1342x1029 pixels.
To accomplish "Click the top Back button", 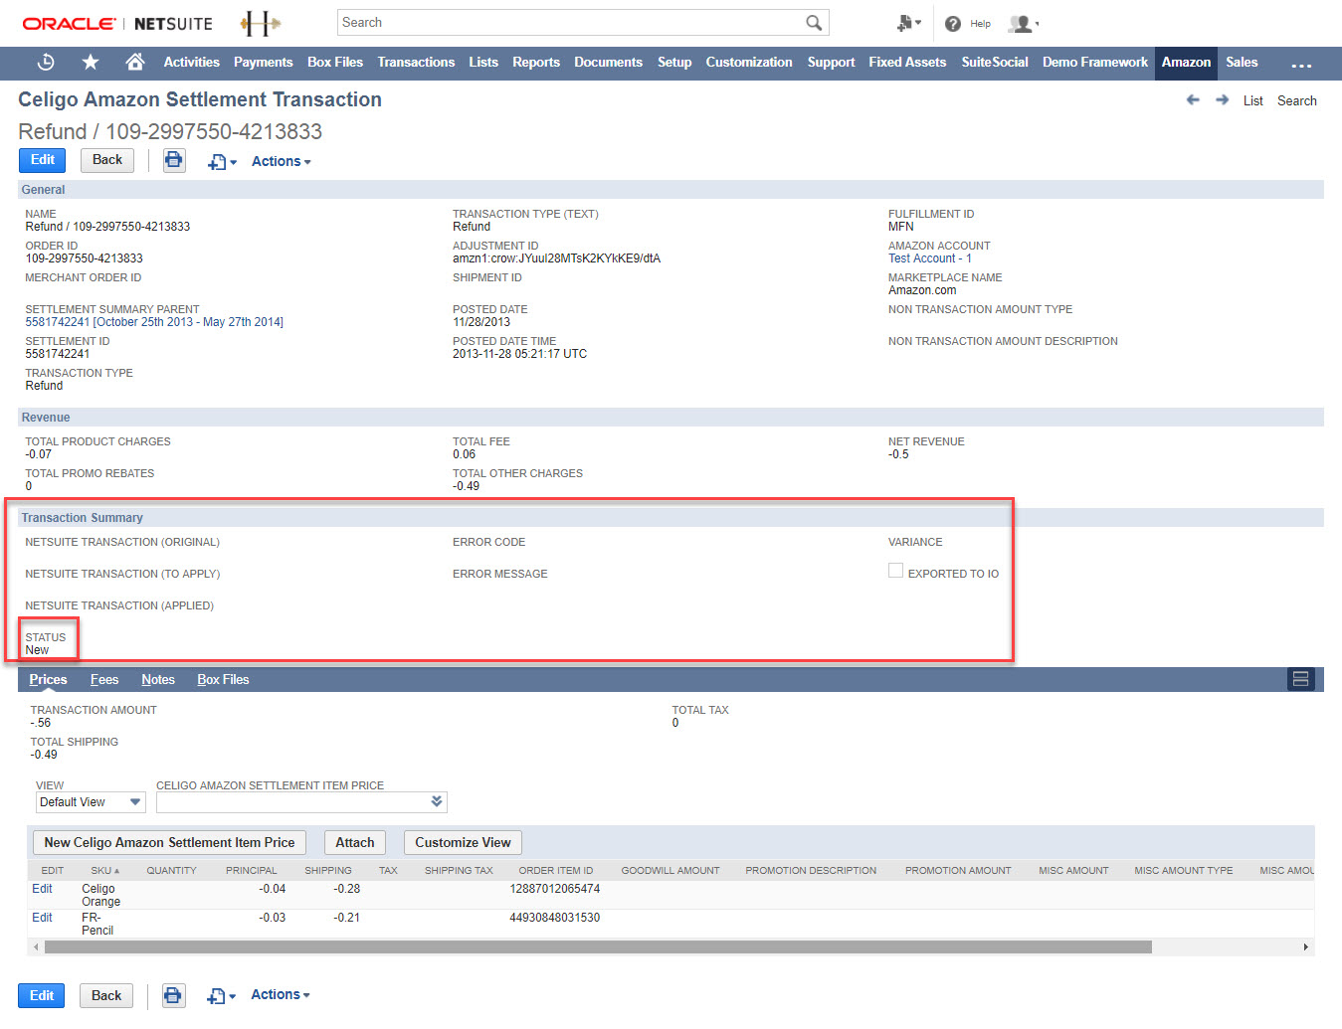I will point(107,160).
